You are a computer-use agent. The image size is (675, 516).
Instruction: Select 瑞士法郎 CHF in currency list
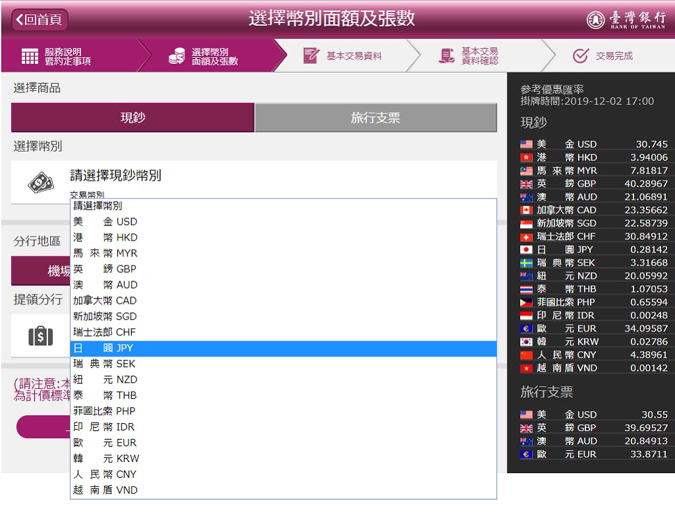(283, 332)
